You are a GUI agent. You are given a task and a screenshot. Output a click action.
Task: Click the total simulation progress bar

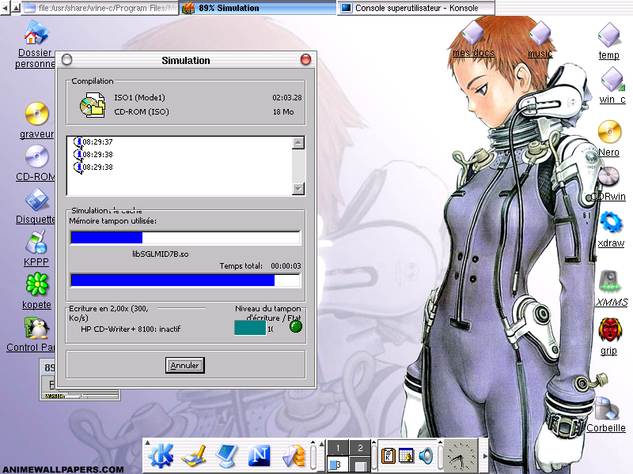185,280
